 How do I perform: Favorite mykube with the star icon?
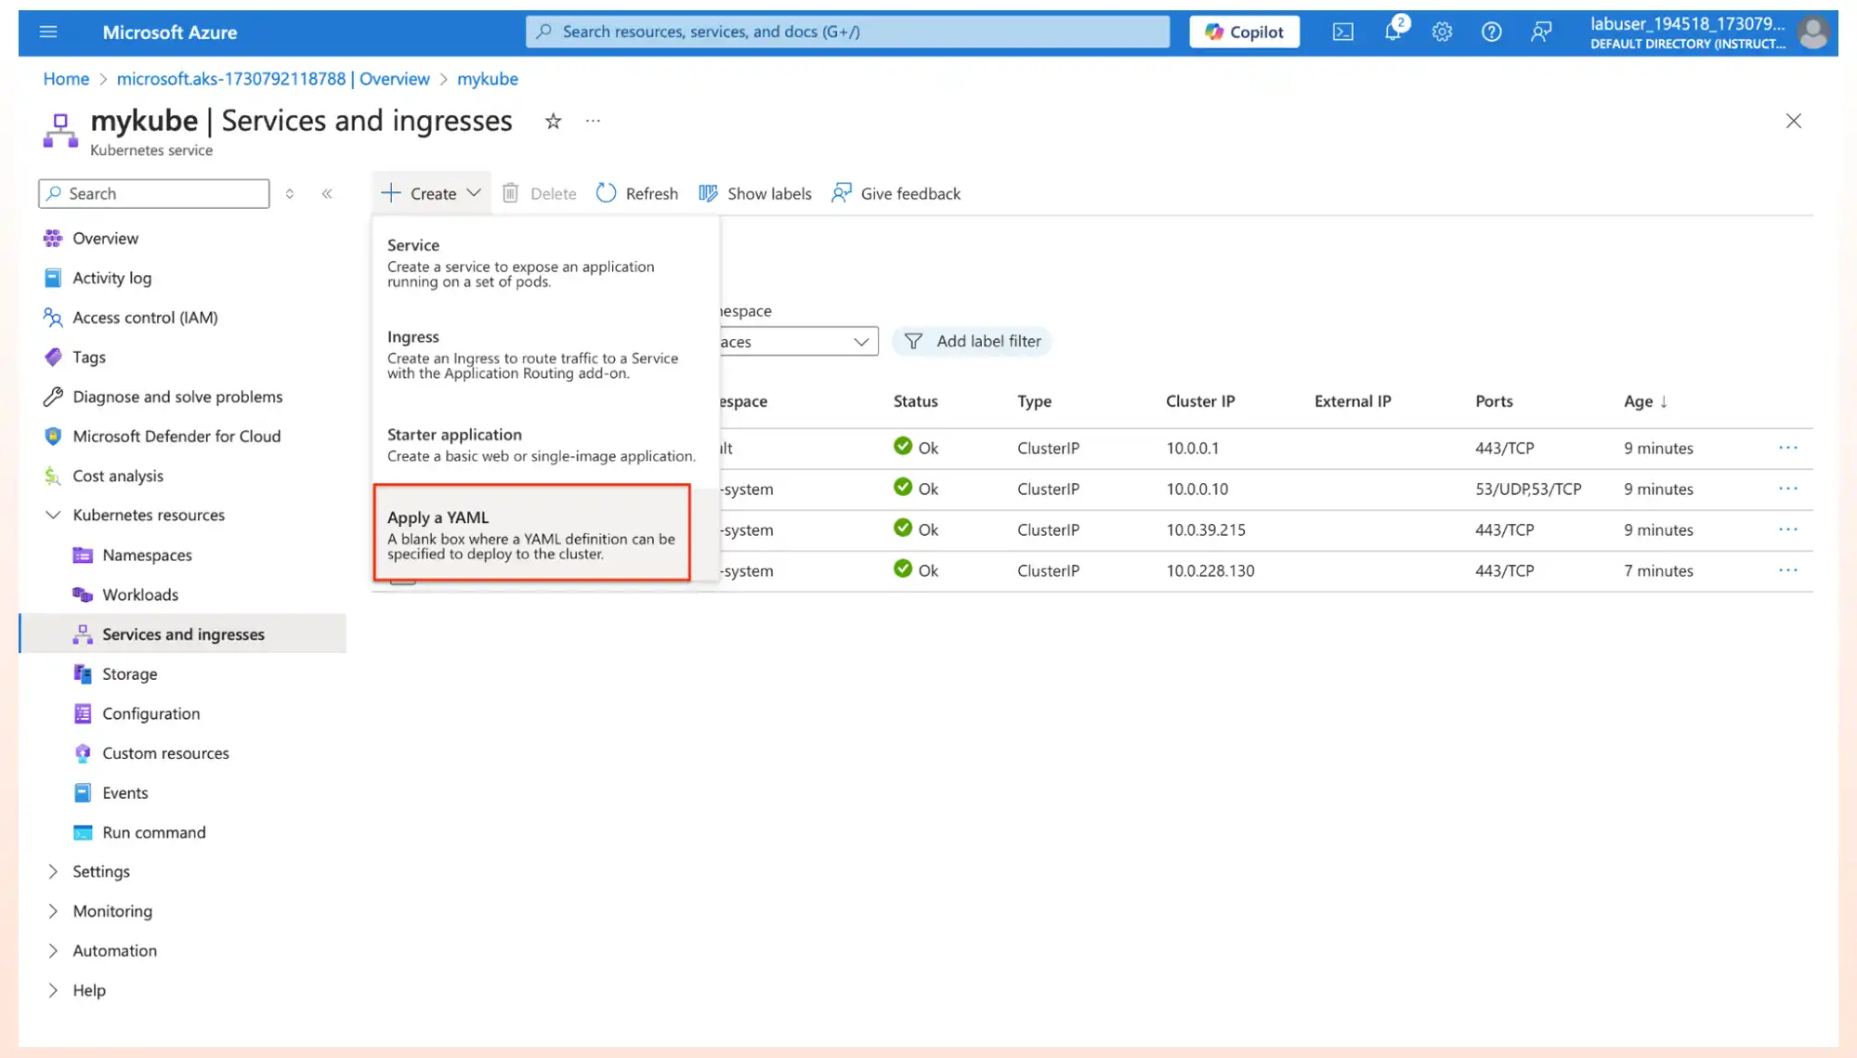coord(553,121)
